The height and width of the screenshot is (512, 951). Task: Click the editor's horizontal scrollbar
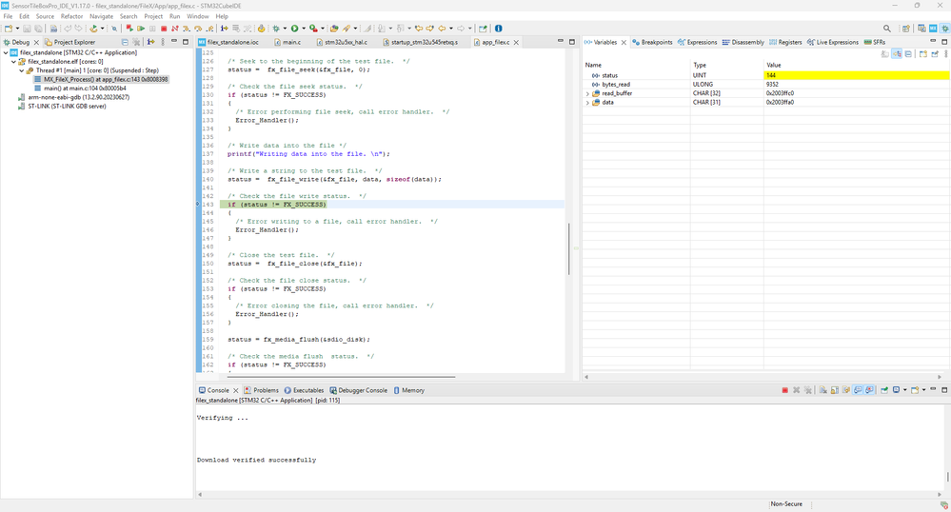click(341, 377)
